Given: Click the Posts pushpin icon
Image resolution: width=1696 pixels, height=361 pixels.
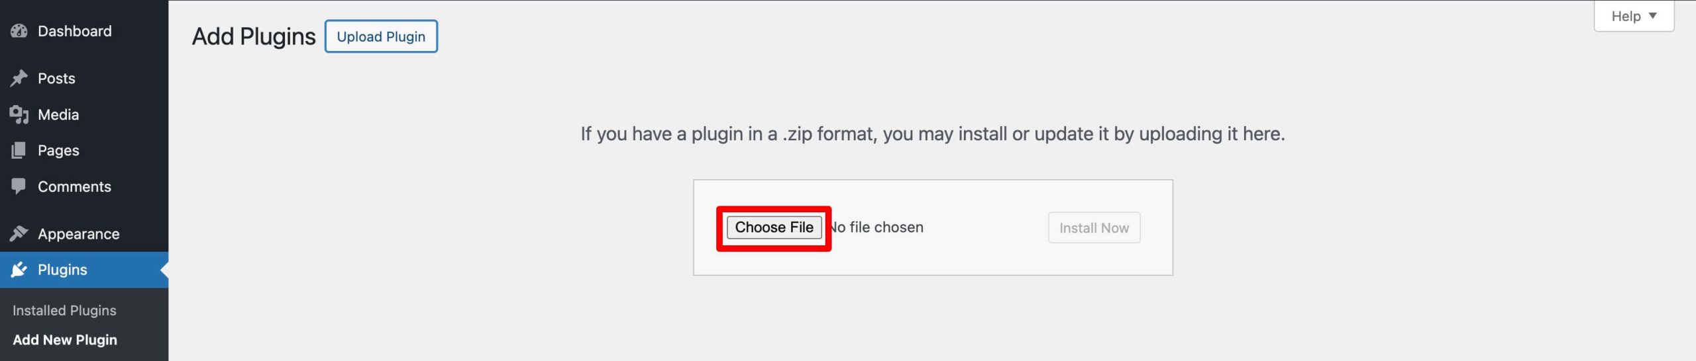Looking at the screenshot, I should tap(19, 79).
